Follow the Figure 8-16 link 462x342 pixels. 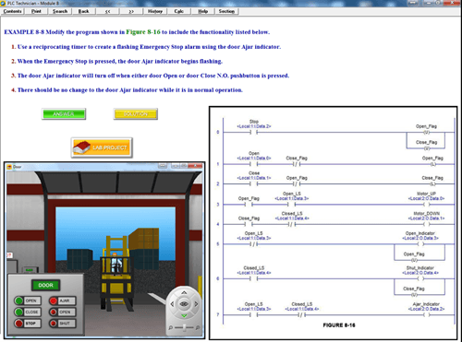tap(143, 32)
